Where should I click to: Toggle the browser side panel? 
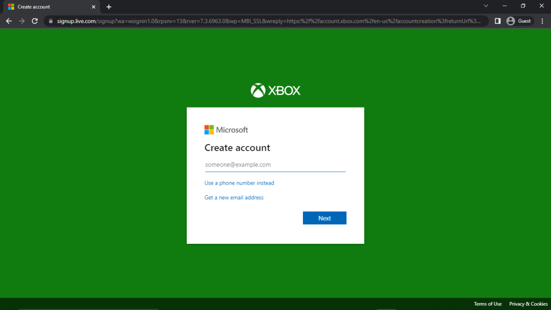tap(498, 21)
